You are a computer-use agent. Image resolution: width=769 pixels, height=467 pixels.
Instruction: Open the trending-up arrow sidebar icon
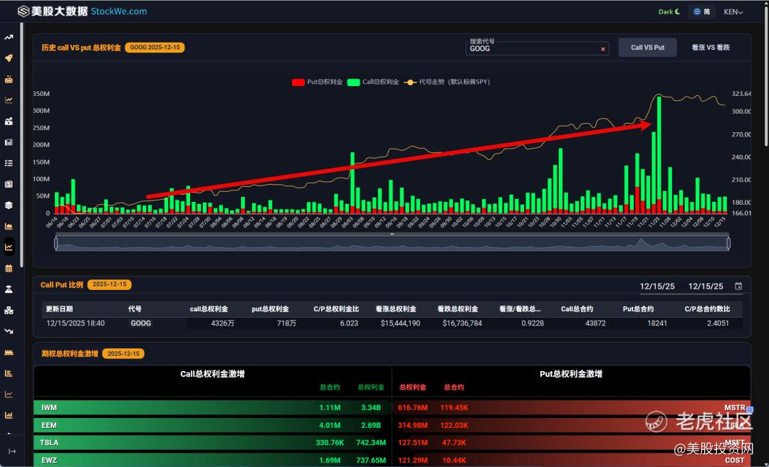[9, 37]
